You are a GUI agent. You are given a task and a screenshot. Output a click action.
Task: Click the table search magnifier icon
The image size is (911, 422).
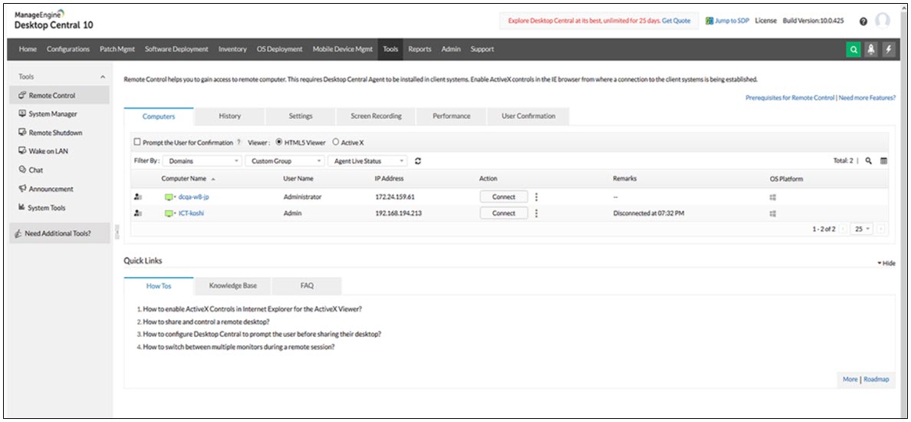tap(868, 161)
